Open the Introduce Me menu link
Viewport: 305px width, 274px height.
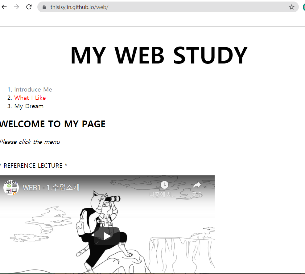click(x=33, y=89)
